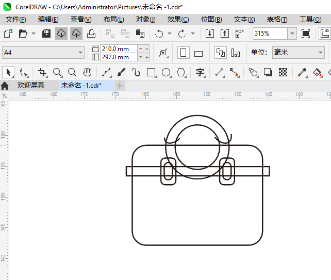Select the Crop tool
Viewport: 331px width, 280px height.
[x=42, y=72]
